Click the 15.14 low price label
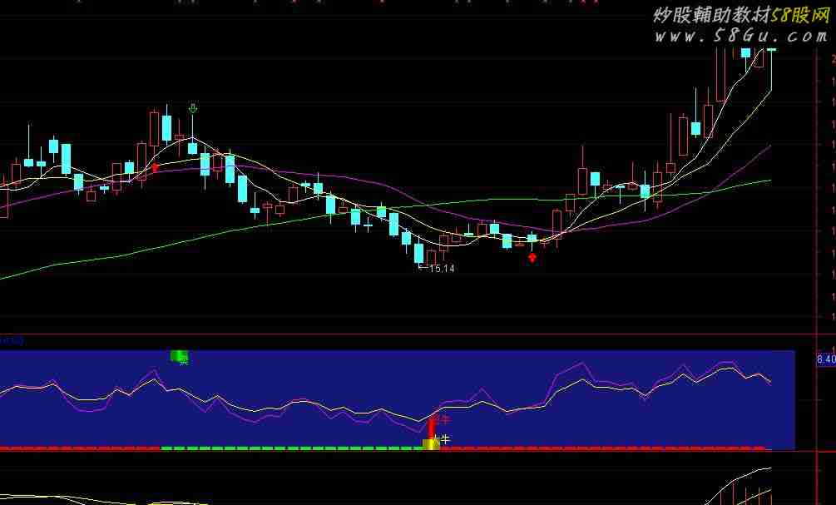This screenshot has height=505, width=836. [442, 269]
